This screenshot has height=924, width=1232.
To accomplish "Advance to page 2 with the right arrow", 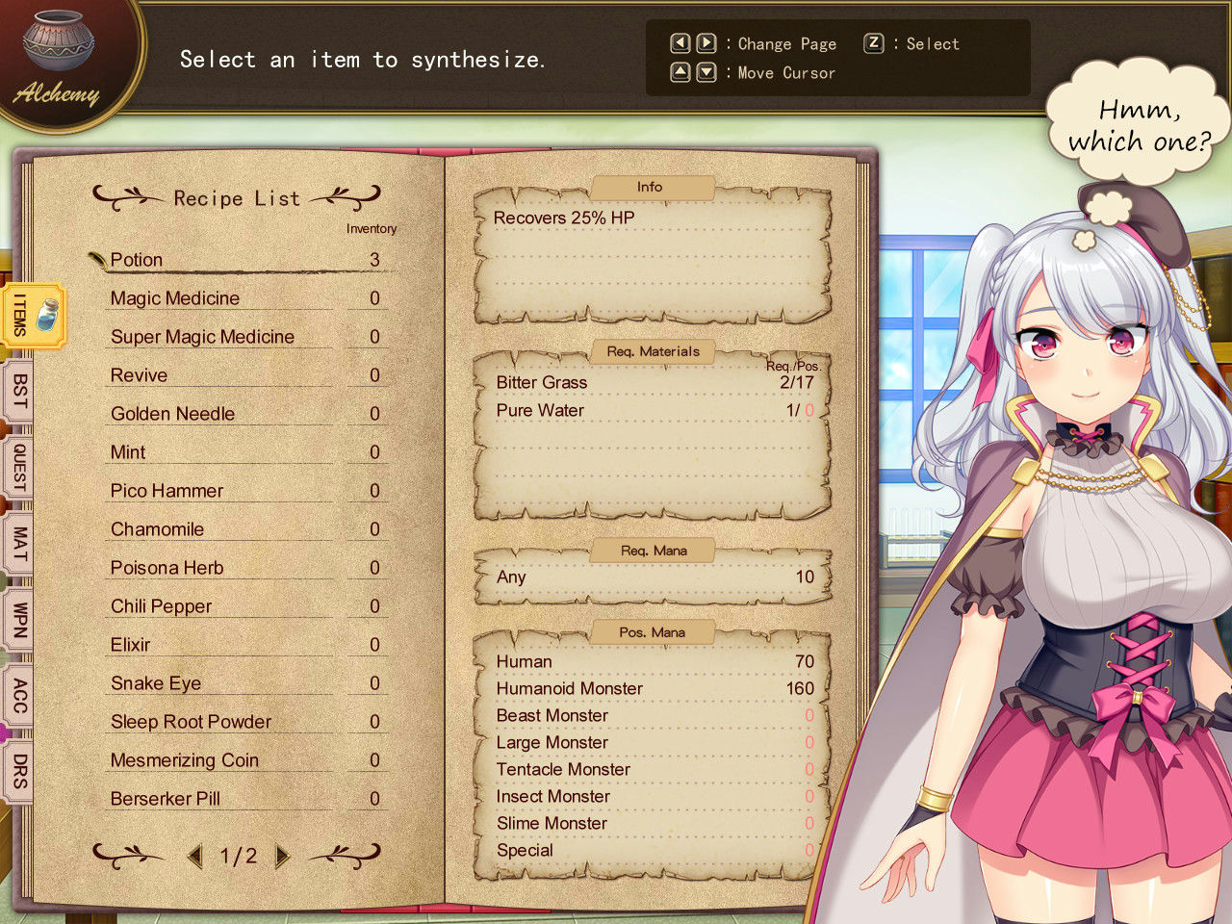I will 280,855.
